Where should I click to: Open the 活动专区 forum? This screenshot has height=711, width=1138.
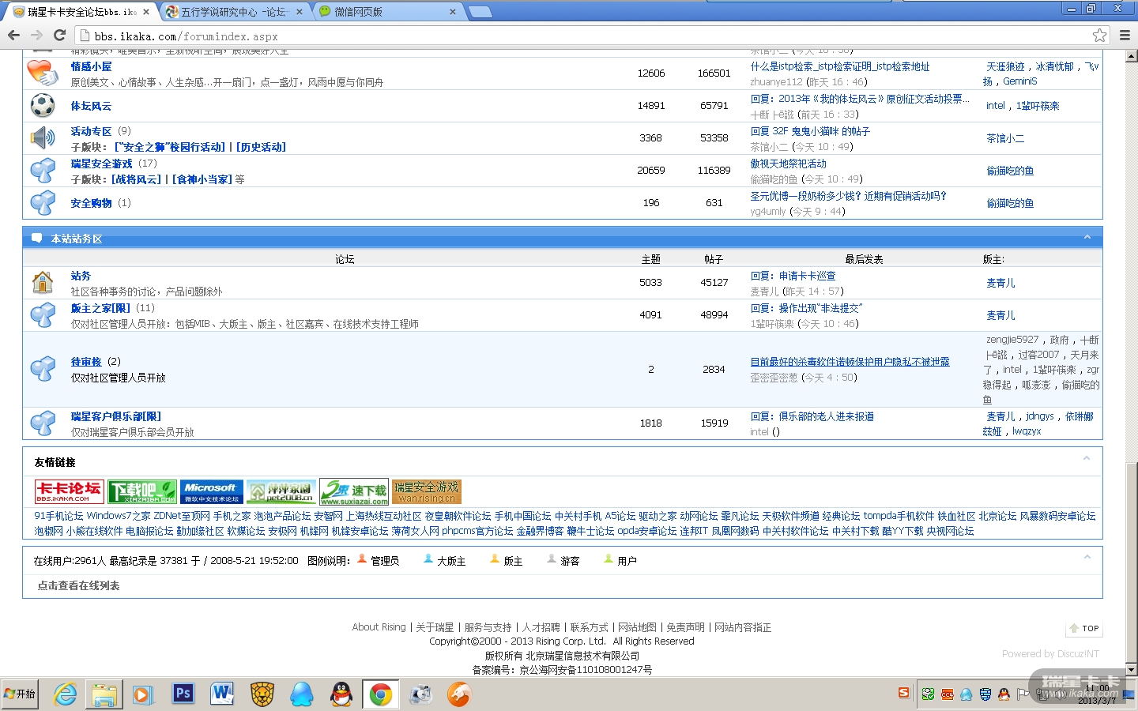pos(91,131)
